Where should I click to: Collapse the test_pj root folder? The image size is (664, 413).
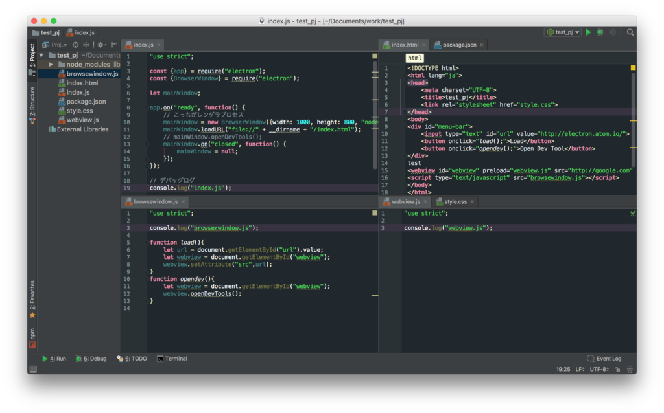[x=41, y=56]
